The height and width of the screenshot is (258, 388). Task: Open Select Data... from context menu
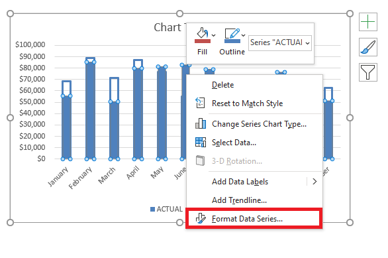(x=254, y=143)
